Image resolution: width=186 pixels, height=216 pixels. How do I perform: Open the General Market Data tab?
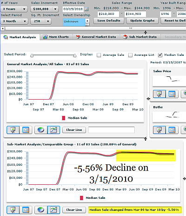tap(96, 37)
